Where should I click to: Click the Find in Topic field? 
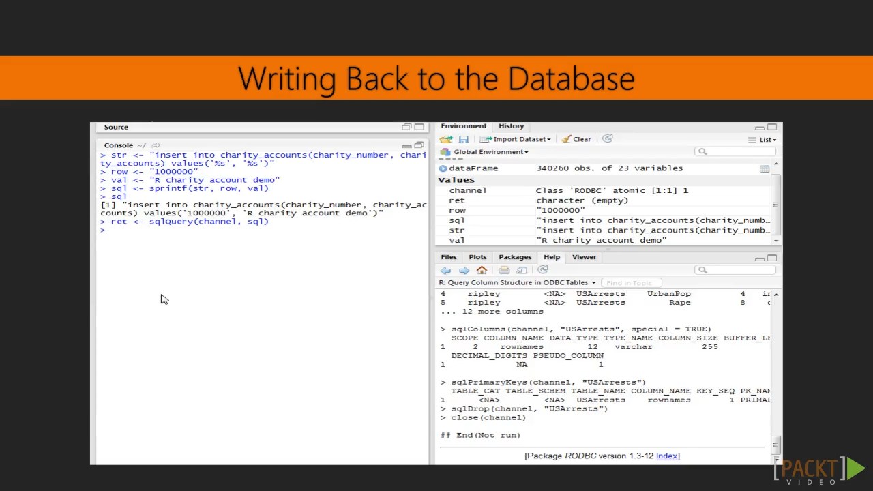[x=629, y=283]
